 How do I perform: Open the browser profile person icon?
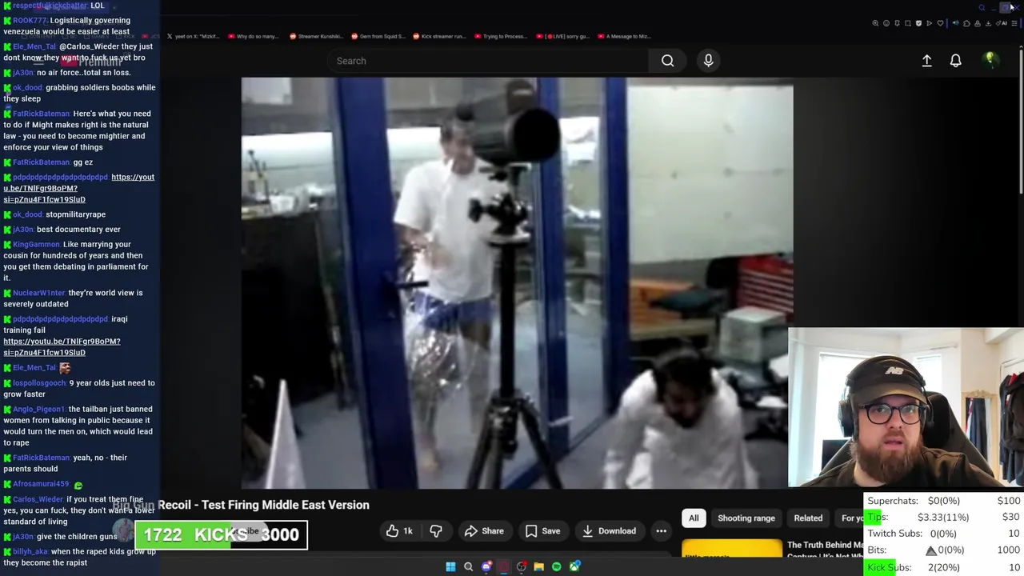(978, 23)
